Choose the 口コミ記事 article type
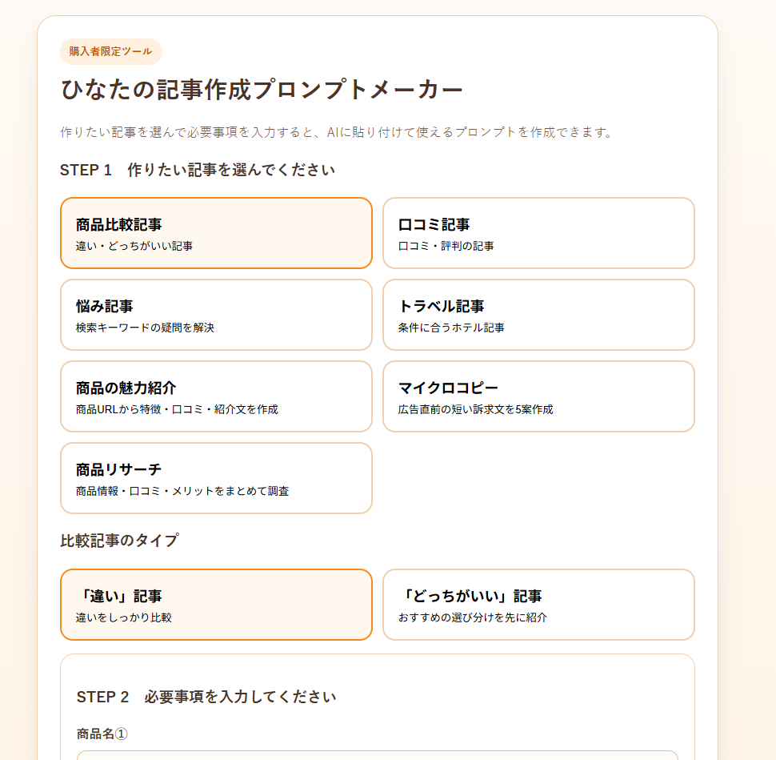776x760 pixels. pos(538,233)
